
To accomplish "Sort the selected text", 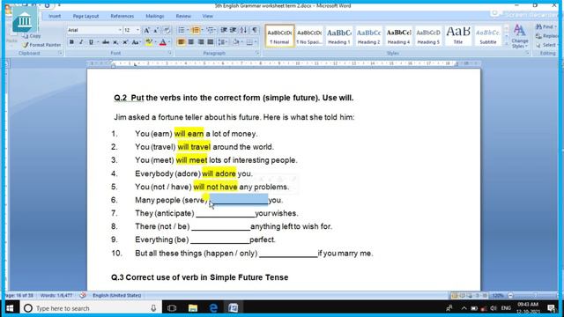I will [x=243, y=30].
